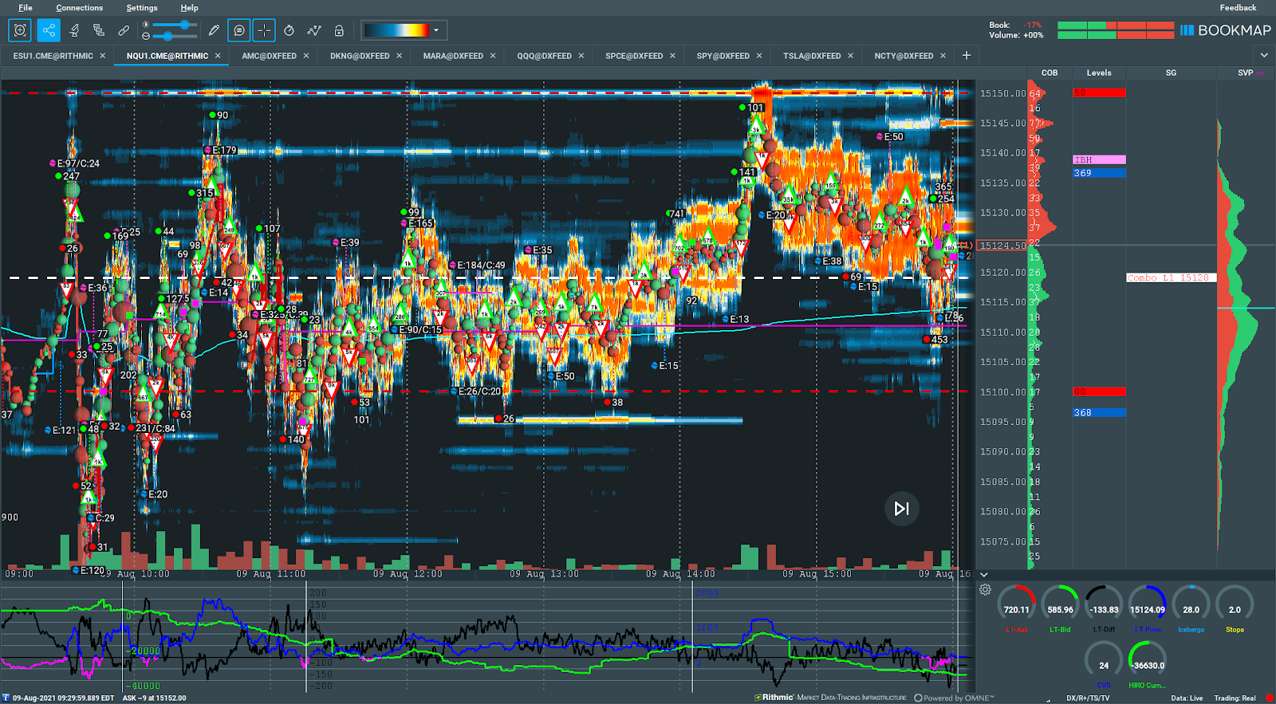The width and height of the screenshot is (1276, 704).
Task: Toggle the crosshair cursor icon
Action: click(264, 30)
